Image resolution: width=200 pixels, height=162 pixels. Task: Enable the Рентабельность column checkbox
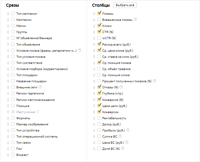[99, 118]
